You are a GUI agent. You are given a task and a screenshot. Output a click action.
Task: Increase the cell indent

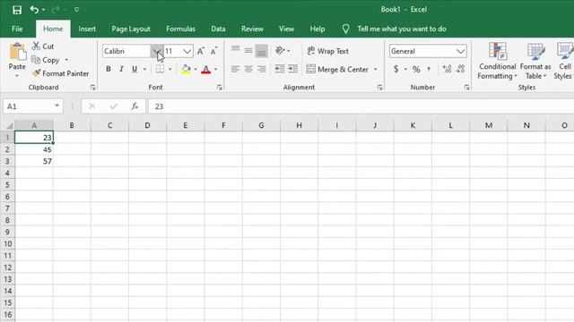(293, 69)
